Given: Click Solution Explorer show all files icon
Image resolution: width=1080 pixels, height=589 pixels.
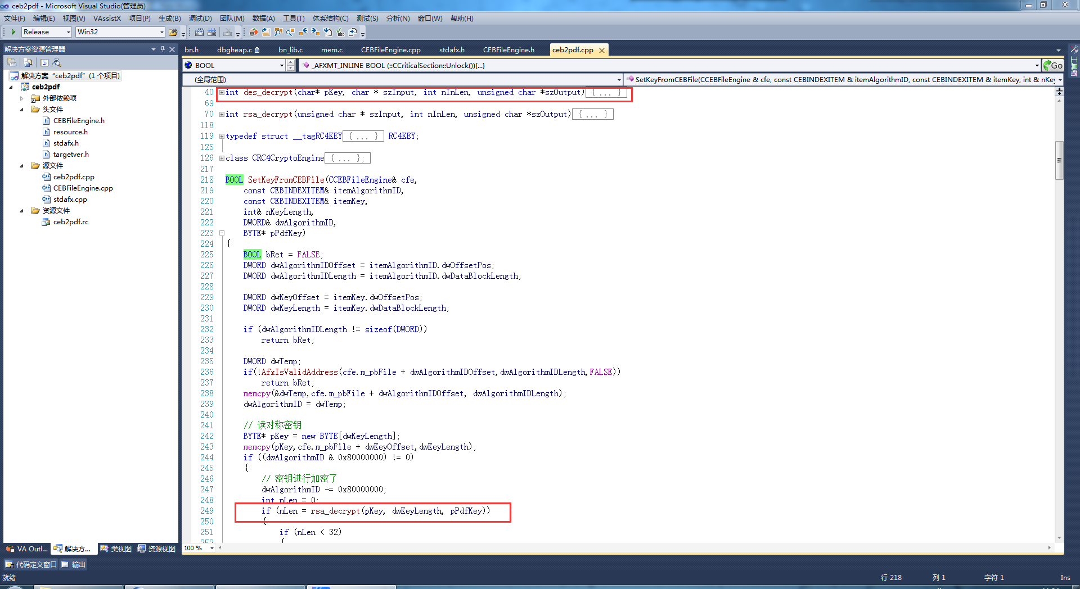Looking at the screenshot, I should (x=28, y=62).
